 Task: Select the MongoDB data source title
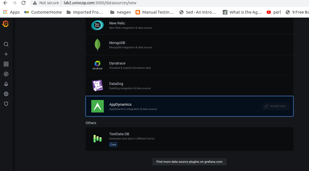point(117,43)
